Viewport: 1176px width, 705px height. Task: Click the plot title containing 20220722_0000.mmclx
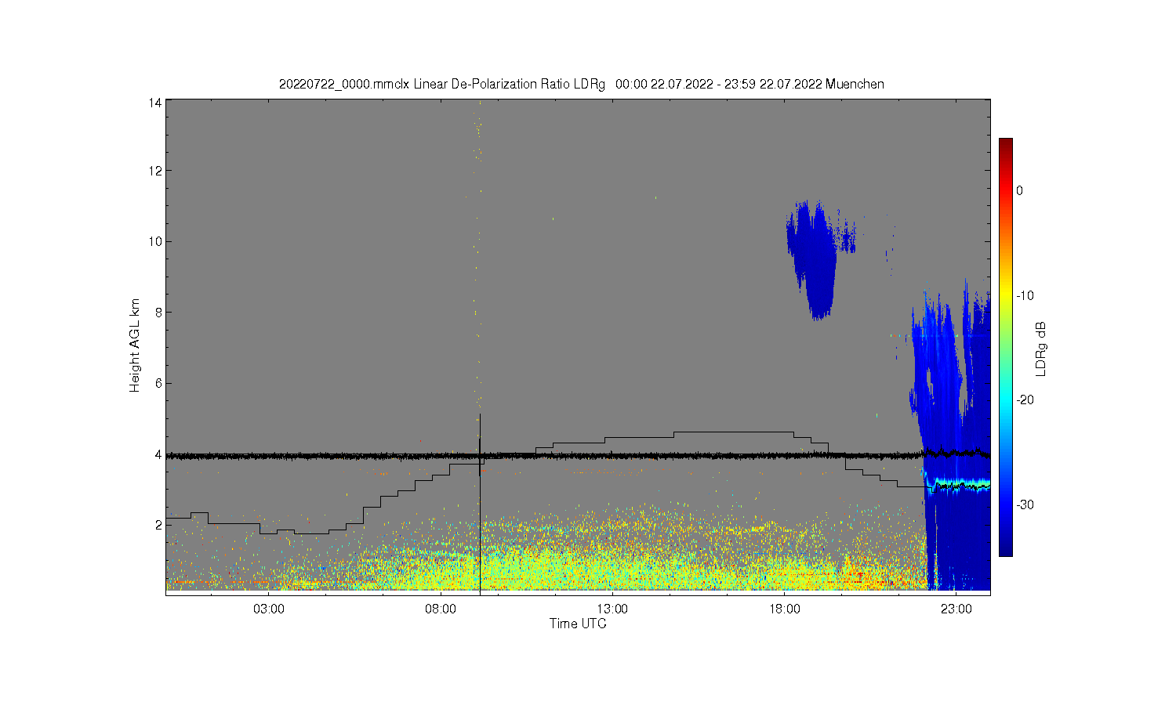click(x=581, y=84)
